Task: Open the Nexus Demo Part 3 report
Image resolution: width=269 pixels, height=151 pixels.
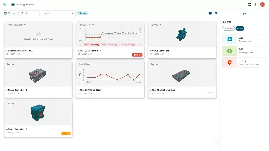Action: pos(17,90)
